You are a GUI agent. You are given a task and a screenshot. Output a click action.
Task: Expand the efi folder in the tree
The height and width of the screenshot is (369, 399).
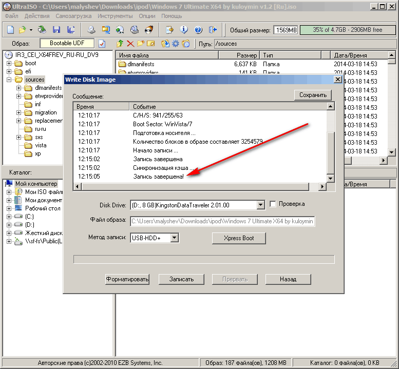point(9,71)
